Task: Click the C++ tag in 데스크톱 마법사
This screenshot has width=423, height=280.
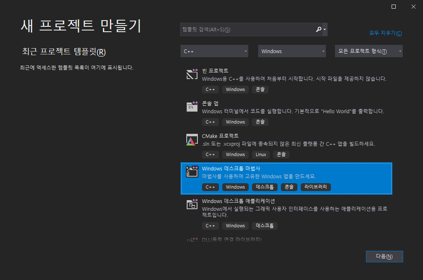Action: pyautogui.click(x=210, y=187)
